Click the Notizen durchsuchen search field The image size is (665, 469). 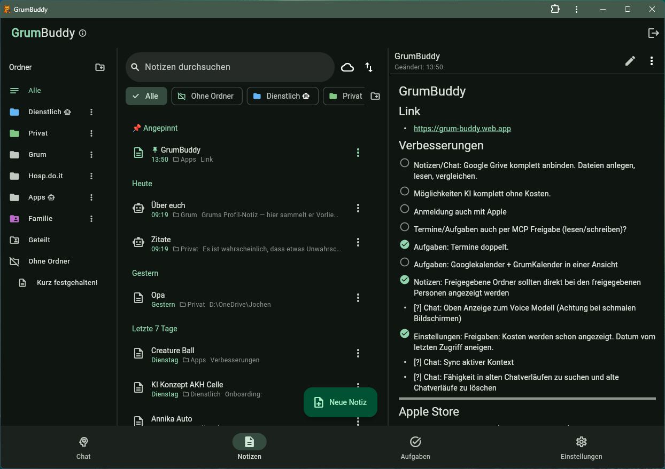(230, 67)
